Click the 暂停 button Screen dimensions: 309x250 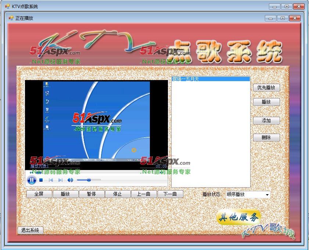click(x=91, y=194)
